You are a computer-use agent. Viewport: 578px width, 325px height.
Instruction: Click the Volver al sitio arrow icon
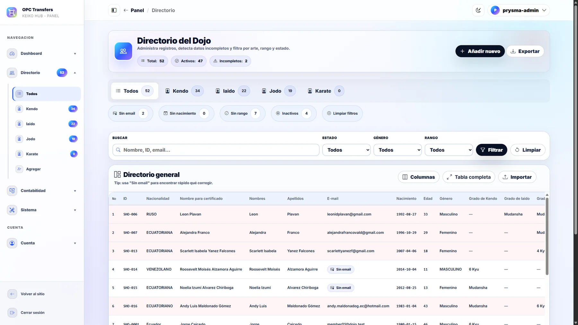click(12, 294)
